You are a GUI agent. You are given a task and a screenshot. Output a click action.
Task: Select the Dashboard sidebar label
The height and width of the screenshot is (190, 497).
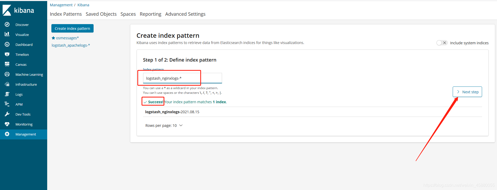tap(24, 45)
